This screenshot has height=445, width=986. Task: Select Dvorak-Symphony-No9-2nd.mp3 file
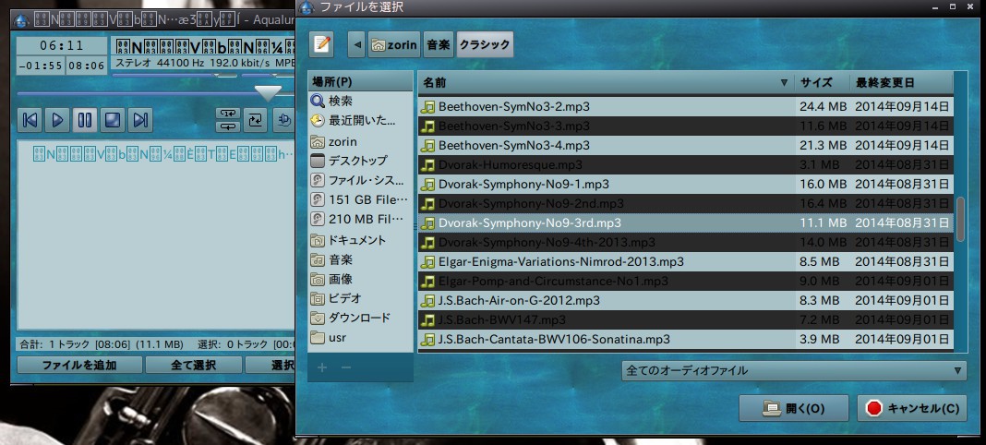[x=685, y=204]
